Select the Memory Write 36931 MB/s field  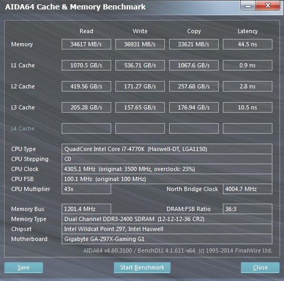coord(140,44)
